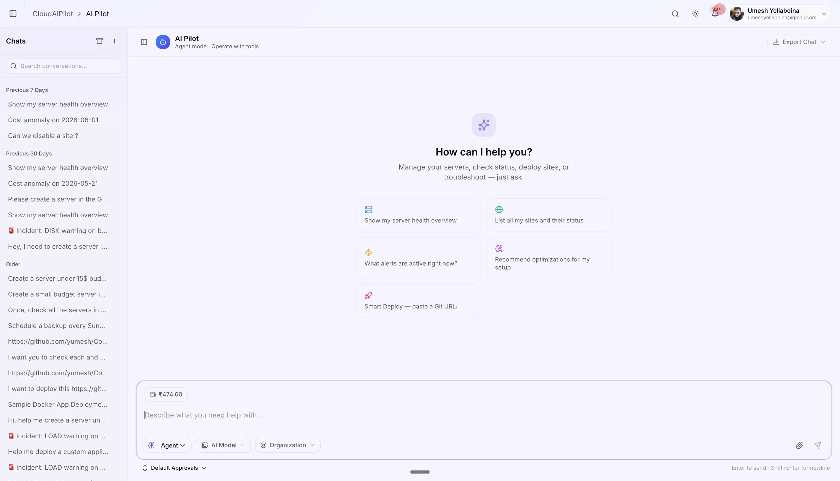
Task: Click the Older section label
Action: click(x=13, y=264)
